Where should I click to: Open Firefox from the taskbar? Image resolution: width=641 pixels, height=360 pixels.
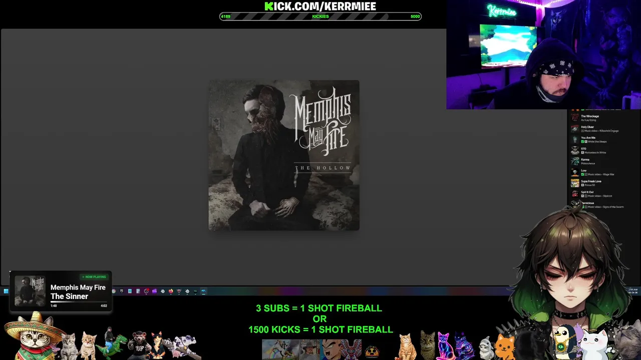171,291
